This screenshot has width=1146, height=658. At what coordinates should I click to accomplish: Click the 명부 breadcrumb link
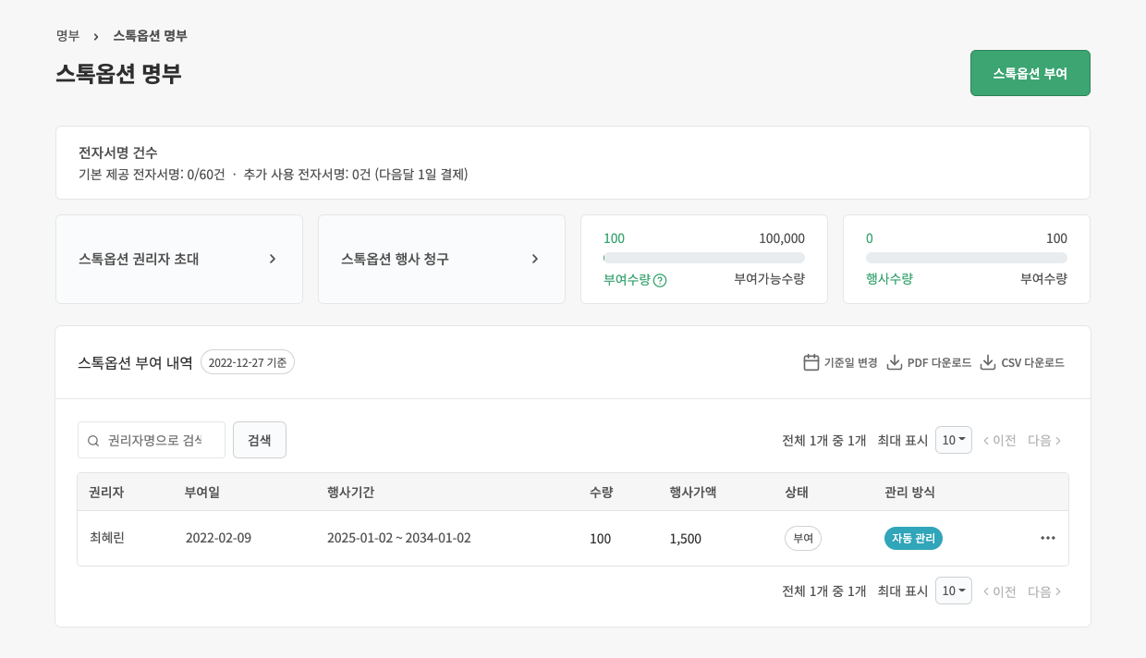pyautogui.click(x=67, y=36)
